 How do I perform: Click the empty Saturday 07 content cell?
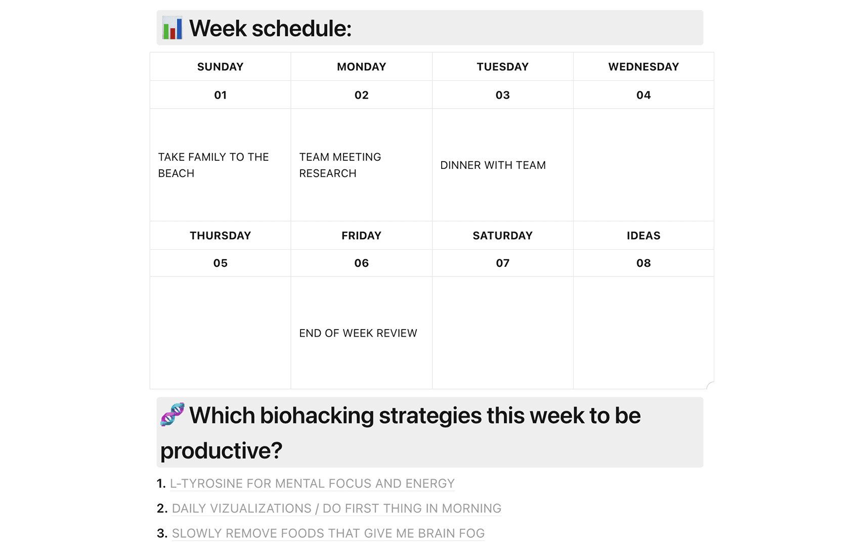coord(503,333)
